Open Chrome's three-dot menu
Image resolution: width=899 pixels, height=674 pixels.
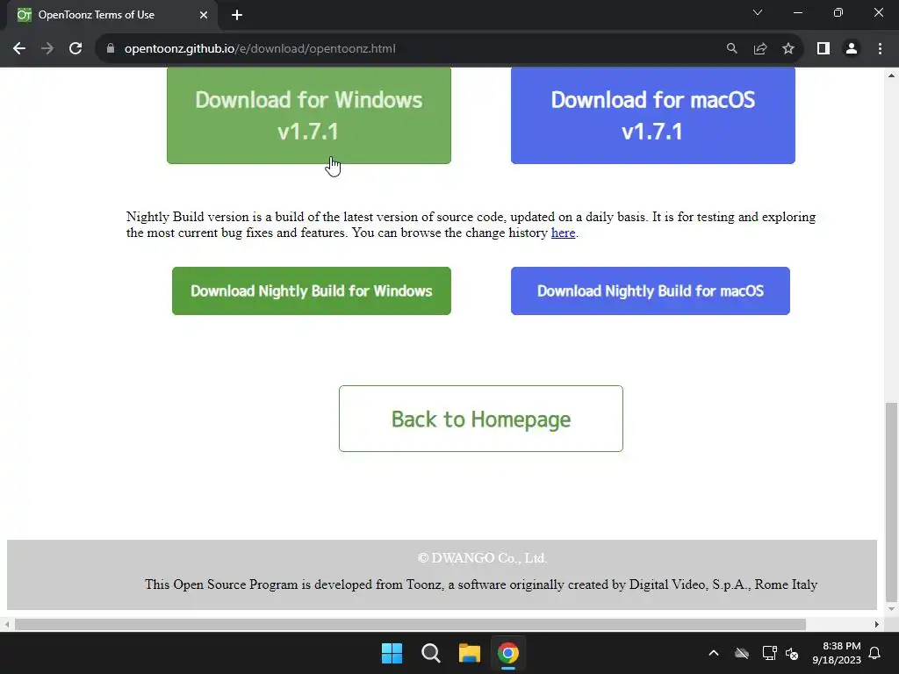click(880, 49)
